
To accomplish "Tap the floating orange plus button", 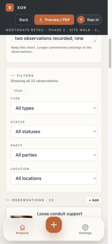I will point(54,225).
